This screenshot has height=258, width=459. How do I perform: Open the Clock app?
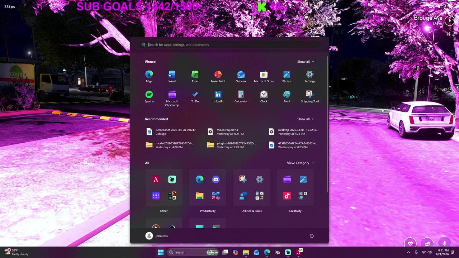coord(264,96)
